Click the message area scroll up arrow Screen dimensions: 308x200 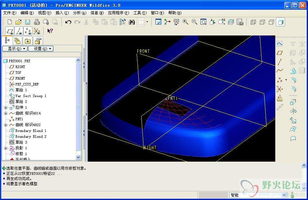tap(304, 165)
